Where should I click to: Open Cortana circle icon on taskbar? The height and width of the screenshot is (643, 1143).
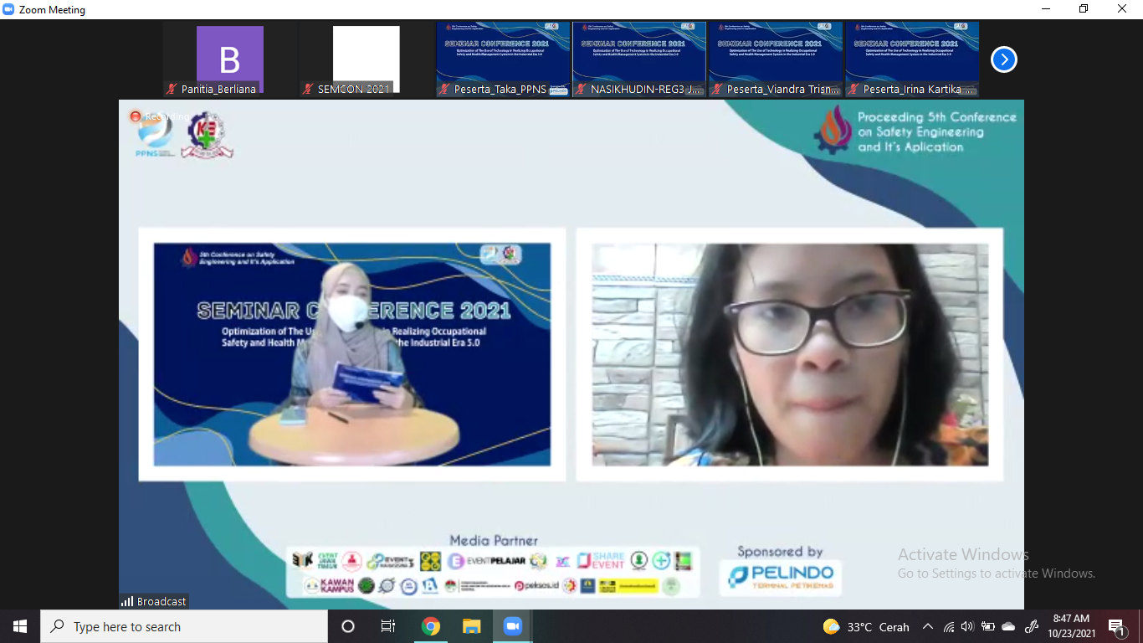click(x=348, y=626)
